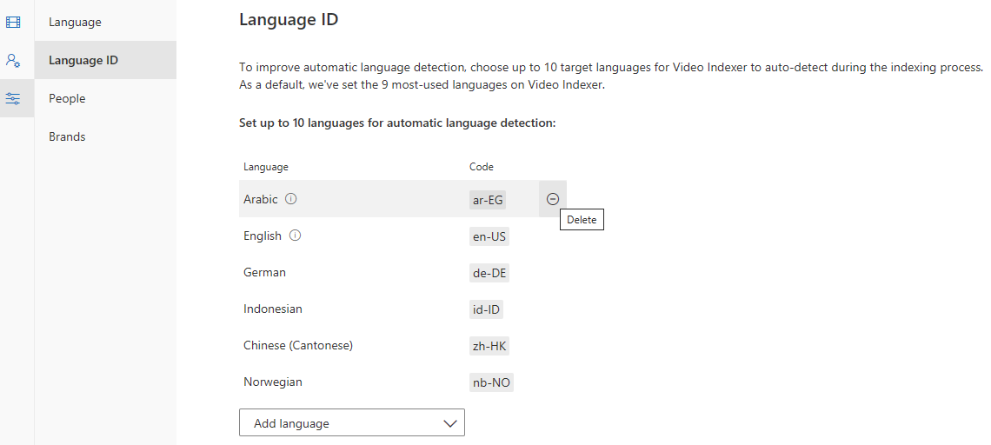Click the Indonesian language entry

coord(272,309)
